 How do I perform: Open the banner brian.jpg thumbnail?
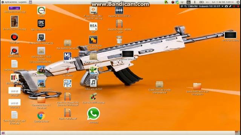128,54
